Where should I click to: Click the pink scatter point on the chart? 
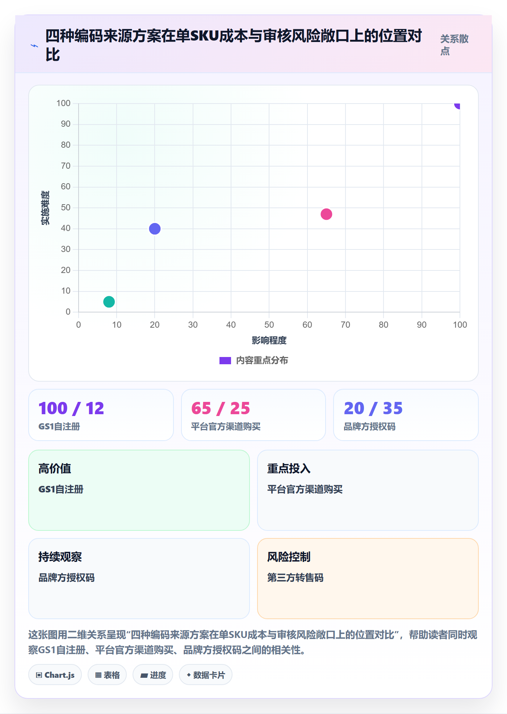326,214
